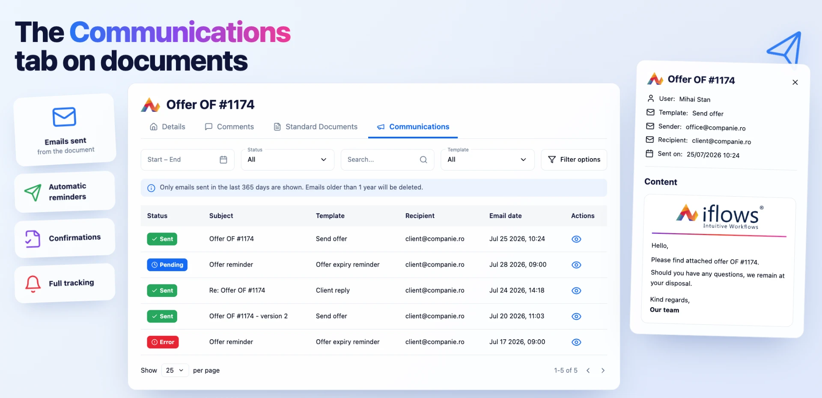
Task: View the Jul 25 2026, 10:24 email
Action: pos(576,239)
